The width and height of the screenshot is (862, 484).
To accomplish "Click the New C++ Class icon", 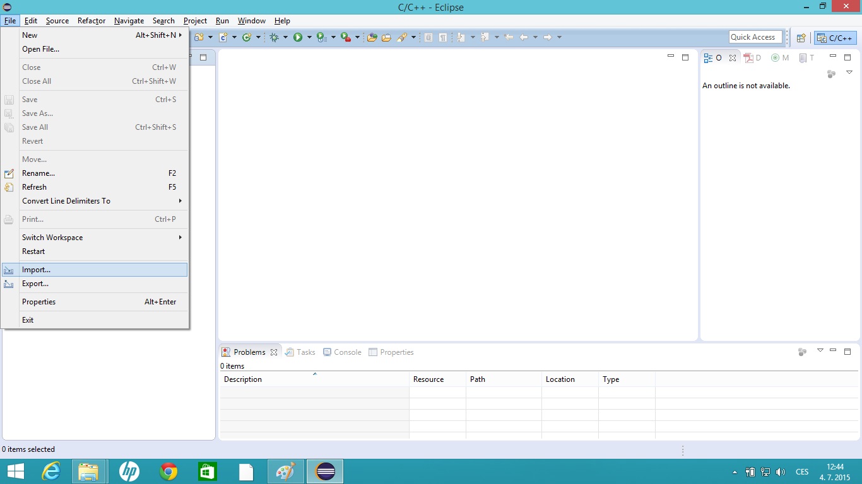I will [x=247, y=38].
